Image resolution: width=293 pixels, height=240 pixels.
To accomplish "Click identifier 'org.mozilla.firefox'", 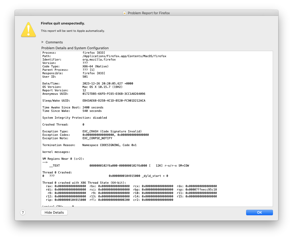I will pyautogui.click(x=99, y=59).
